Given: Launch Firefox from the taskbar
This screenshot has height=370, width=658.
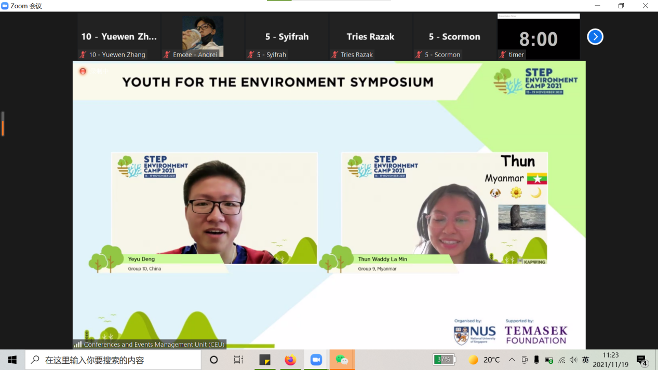Looking at the screenshot, I should (290, 360).
